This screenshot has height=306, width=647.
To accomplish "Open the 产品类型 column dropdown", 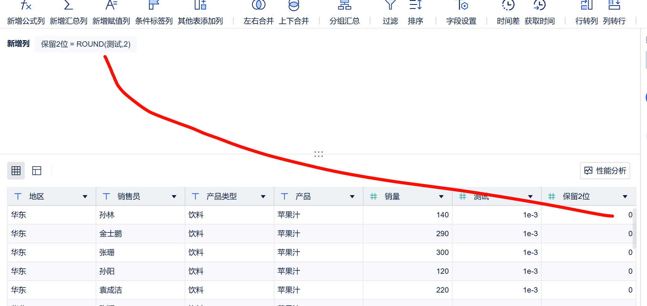I will 263,197.
